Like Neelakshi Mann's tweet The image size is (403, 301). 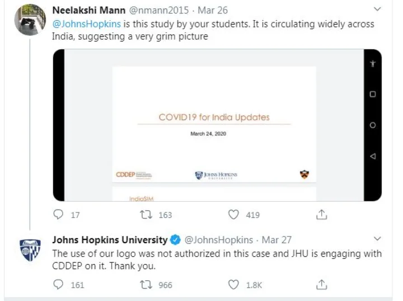pyautogui.click(x=235, y=215)
